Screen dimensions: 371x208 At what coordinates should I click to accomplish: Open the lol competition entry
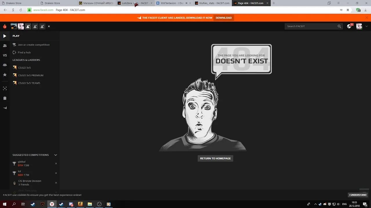tap(21, 173)
